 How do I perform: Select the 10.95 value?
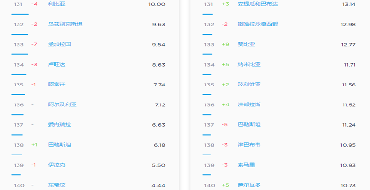348,145
